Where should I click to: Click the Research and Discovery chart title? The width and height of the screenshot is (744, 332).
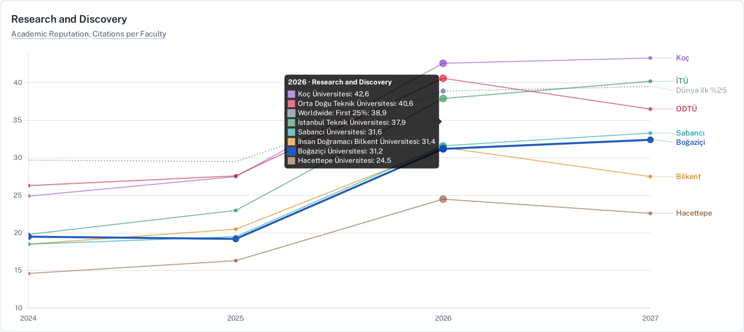pos(69,19)
